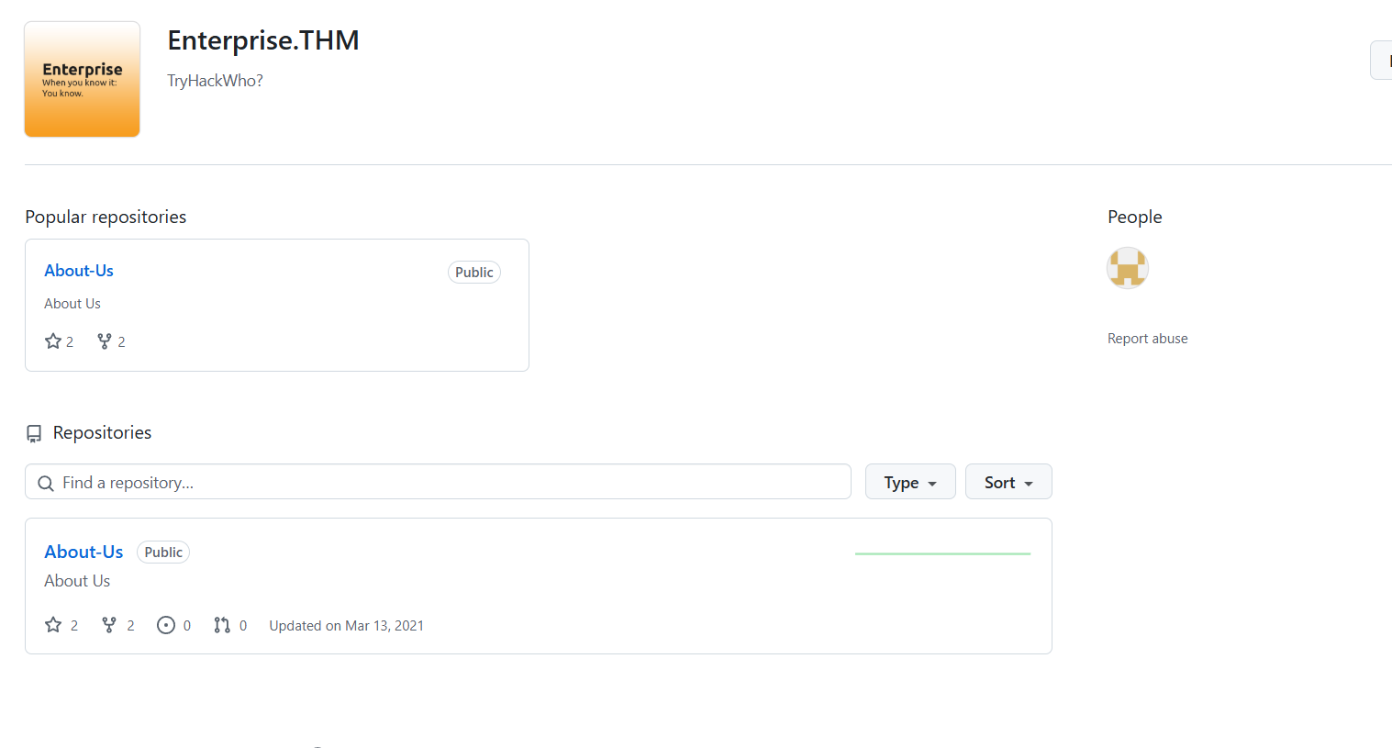Viewport: 1392px width, 748px height.
Task: Click the green activity graph line for About-Us
Action: (942, 553)
